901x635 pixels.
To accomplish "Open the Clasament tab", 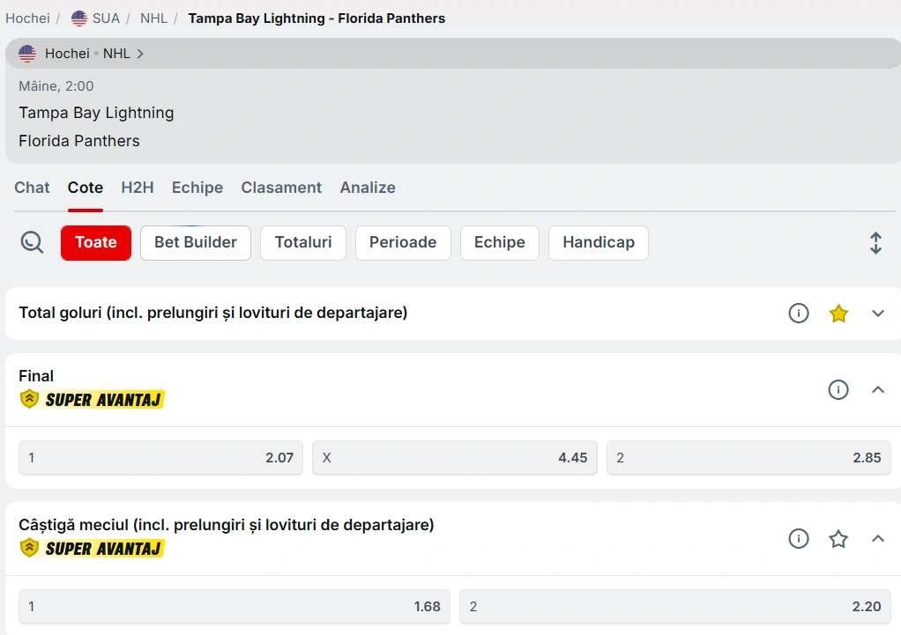I will point(281,188).
